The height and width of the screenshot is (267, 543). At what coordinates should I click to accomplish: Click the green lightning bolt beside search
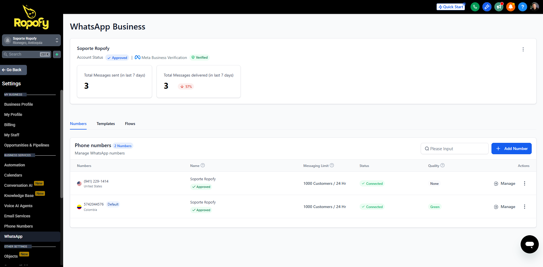tap(57, 54)
